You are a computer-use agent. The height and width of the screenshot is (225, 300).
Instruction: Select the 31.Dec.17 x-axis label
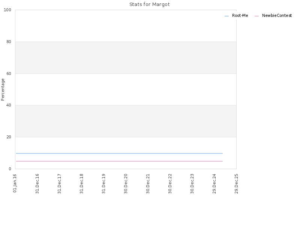pos(59,184)
